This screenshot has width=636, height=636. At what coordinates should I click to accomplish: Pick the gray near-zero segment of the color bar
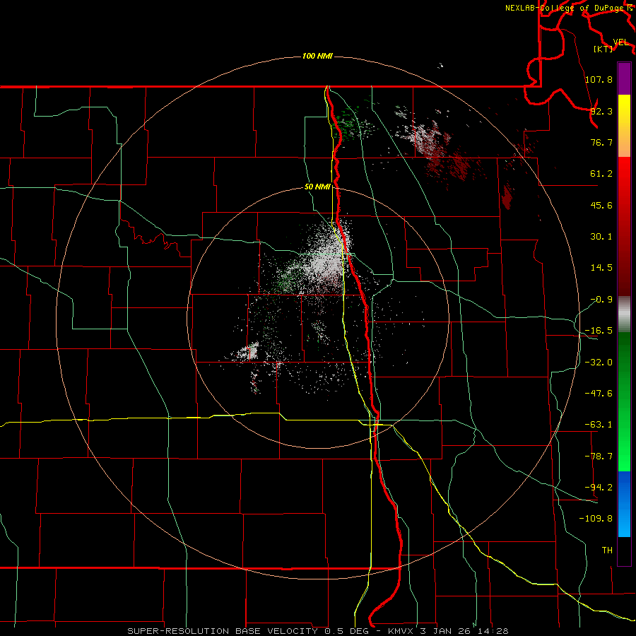coord(624,314)
